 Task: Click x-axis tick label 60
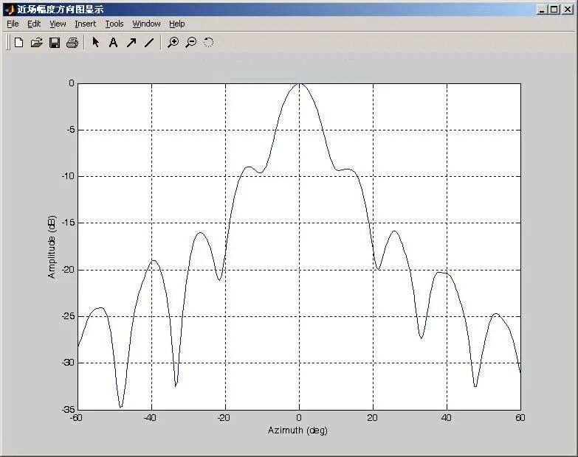[x=520, y=418]
